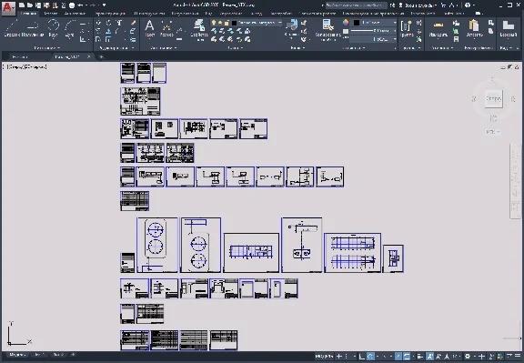Switch to the Model layout tab

point(16,355)
